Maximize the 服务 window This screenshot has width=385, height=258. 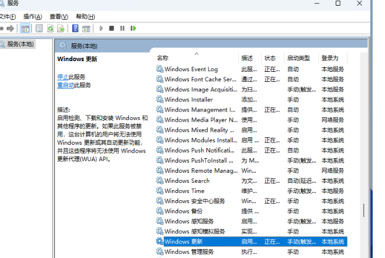click(338, 3)
